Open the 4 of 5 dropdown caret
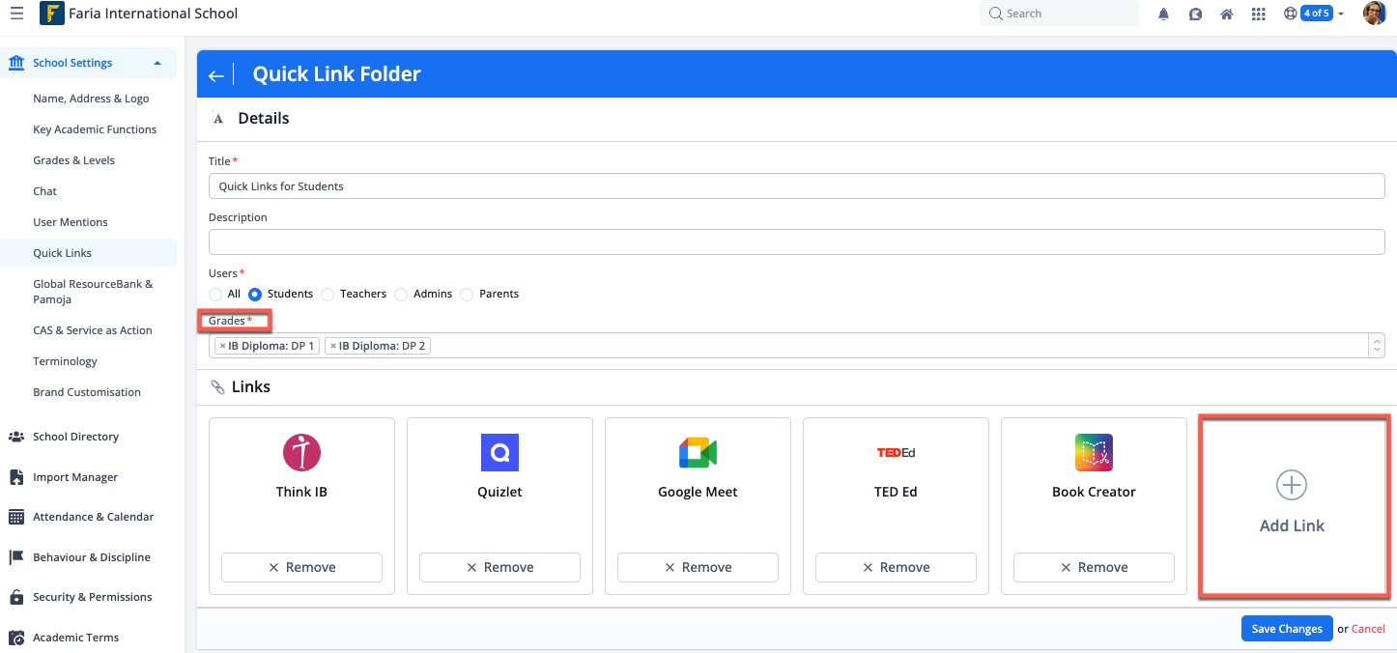Screen dimensions: 1397x653 [1341, 14]
